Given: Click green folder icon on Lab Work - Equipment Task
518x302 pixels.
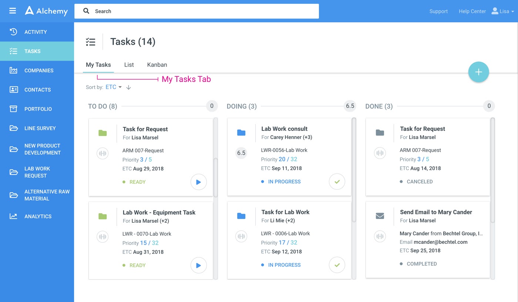Looking at the screenshot, I should point(102,216).
